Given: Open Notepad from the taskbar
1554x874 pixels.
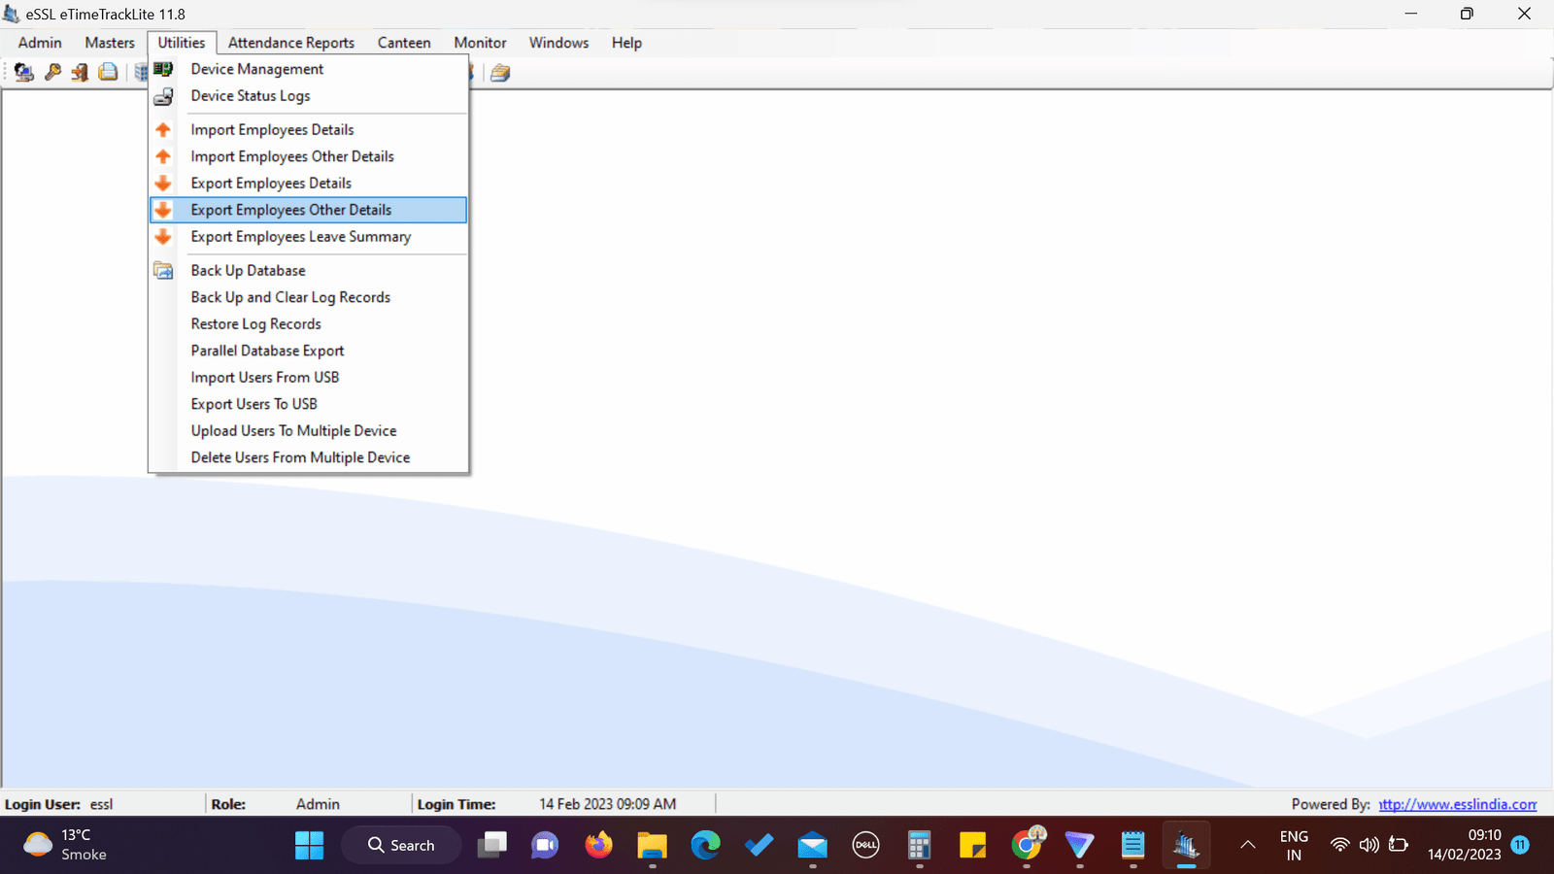Looking at the screenshot, I should [x=1132, y=845].
